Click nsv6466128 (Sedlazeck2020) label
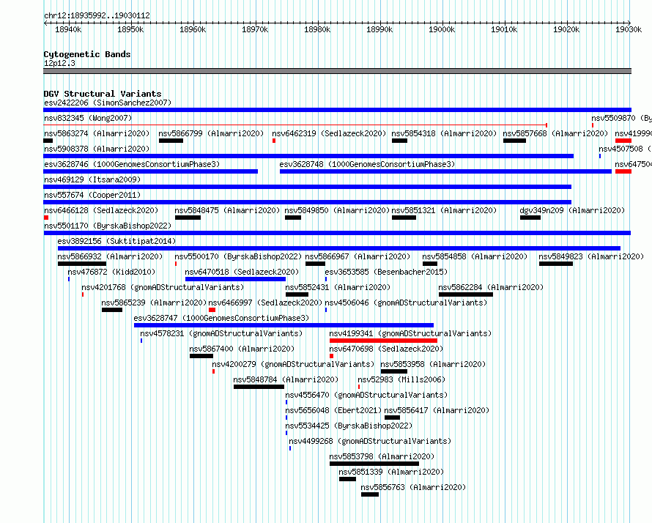The height and width of the screenshot is (523, 652). tap(101, 210)
